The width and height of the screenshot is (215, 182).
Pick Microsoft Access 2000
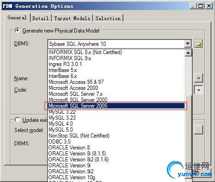[x=116, y=88]
